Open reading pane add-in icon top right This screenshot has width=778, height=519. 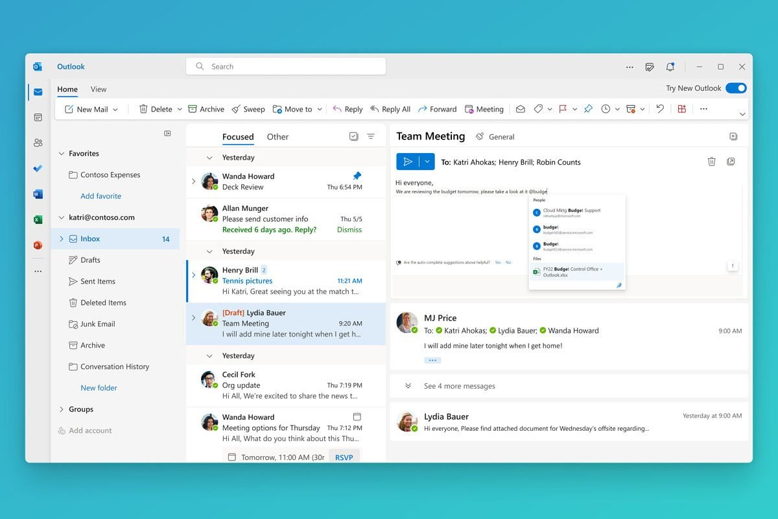[733, 136]
